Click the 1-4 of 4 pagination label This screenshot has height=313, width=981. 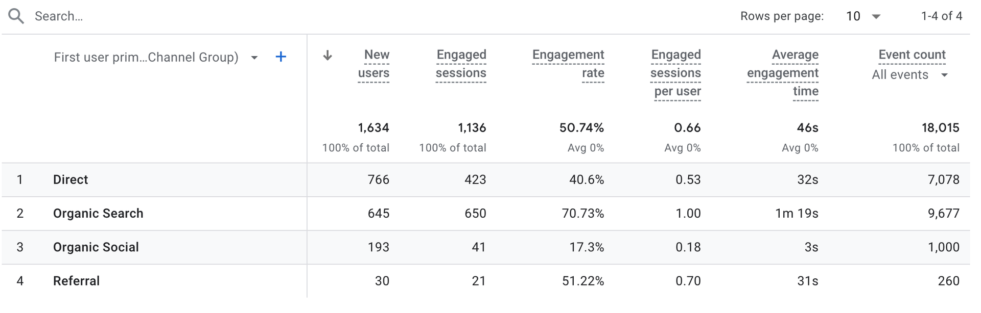tap(941, 16)
